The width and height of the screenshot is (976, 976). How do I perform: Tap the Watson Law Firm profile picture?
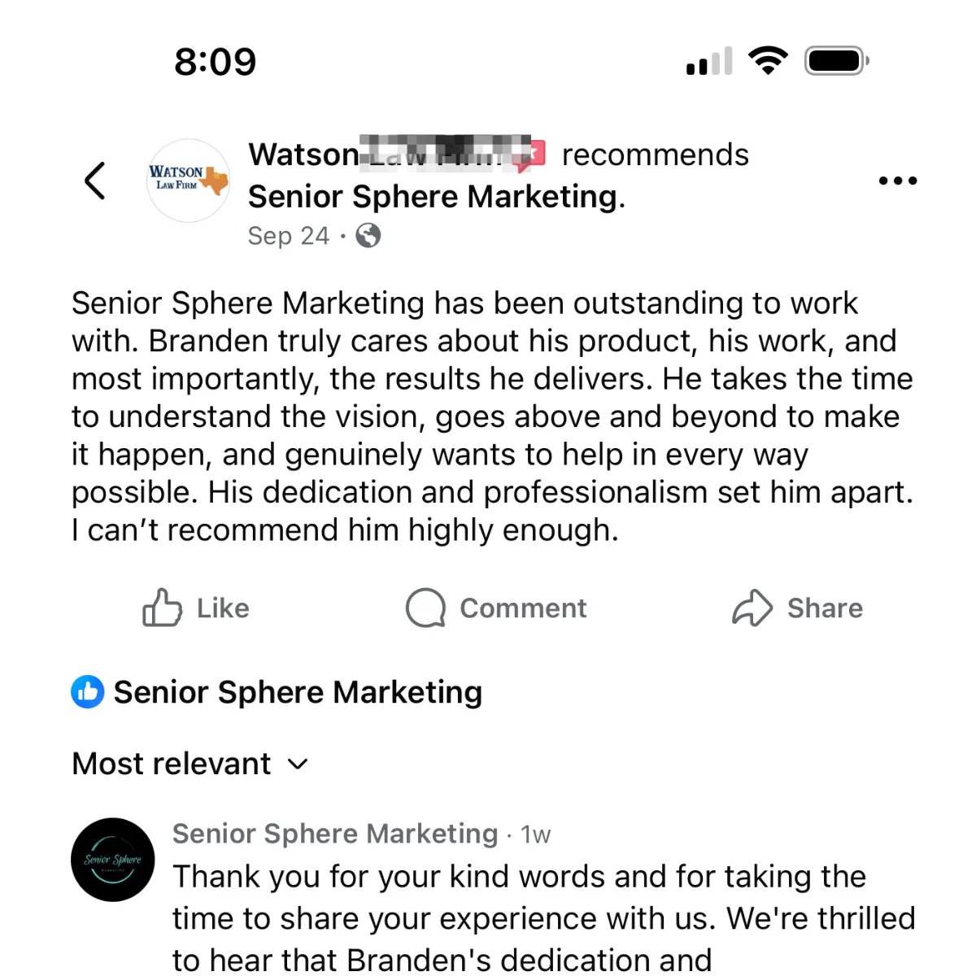click(x=189, y=181)
